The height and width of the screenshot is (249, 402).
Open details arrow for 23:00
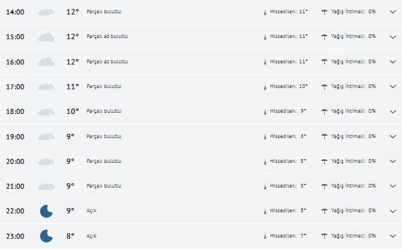point(392,236)
